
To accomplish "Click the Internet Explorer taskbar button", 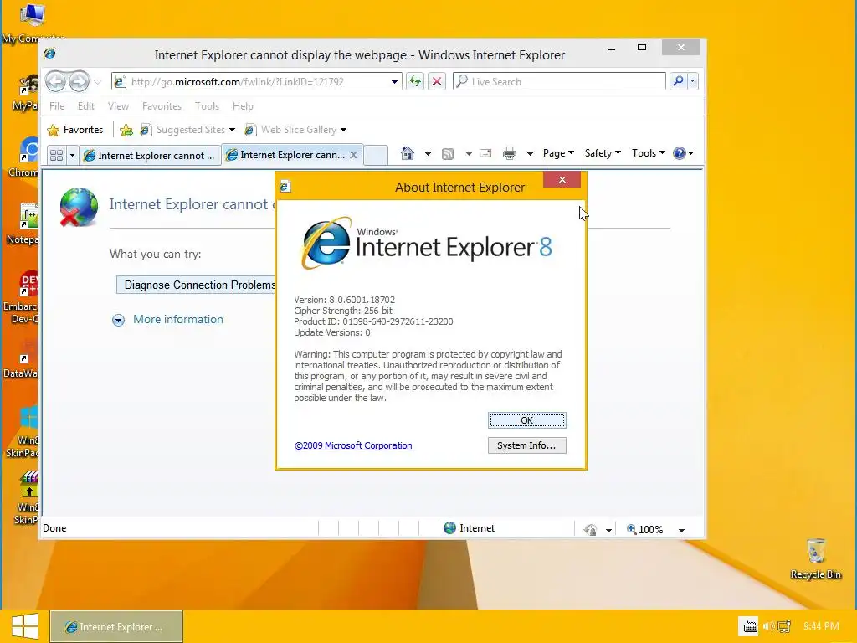I will (x=116, y=626).
